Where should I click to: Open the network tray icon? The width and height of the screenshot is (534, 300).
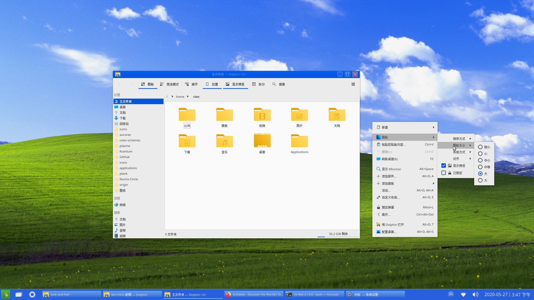point(463,294)
